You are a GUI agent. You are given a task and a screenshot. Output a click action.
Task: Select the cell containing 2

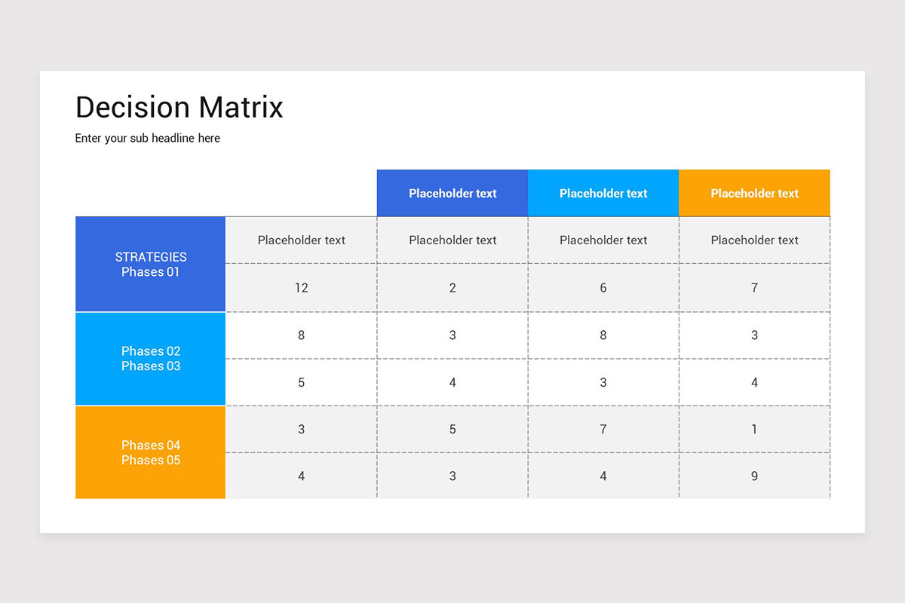click(x=452, y=288)
